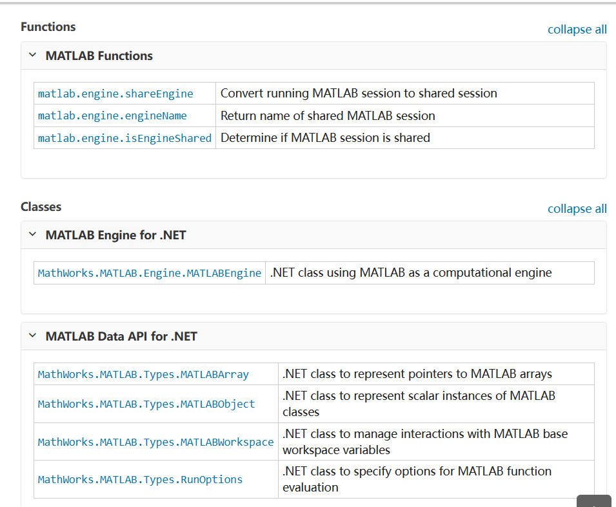This screenshot has height=507, width=616.
Task: Click the "Classes" section heading
Action: click(41, 206)
